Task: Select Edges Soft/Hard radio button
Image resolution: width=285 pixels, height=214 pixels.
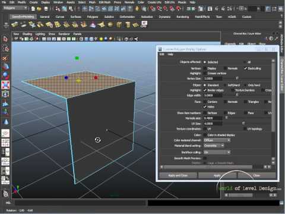Action: click(225, 85)
